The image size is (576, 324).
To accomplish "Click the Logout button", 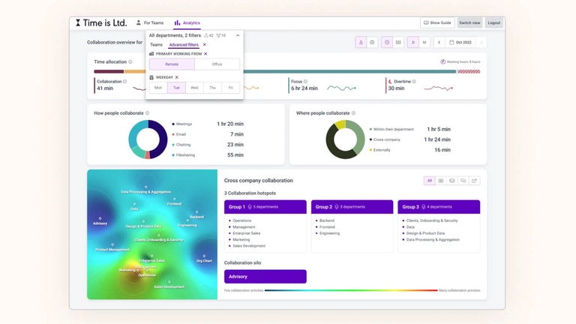I will pos(493,23).
